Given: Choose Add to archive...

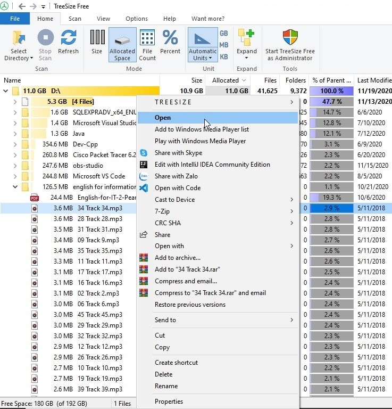Looking at the screenshot, I should tap(218, 258).
